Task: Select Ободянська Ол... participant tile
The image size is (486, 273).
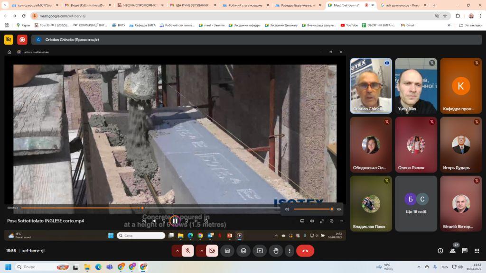Action: [x=371, y=145]
